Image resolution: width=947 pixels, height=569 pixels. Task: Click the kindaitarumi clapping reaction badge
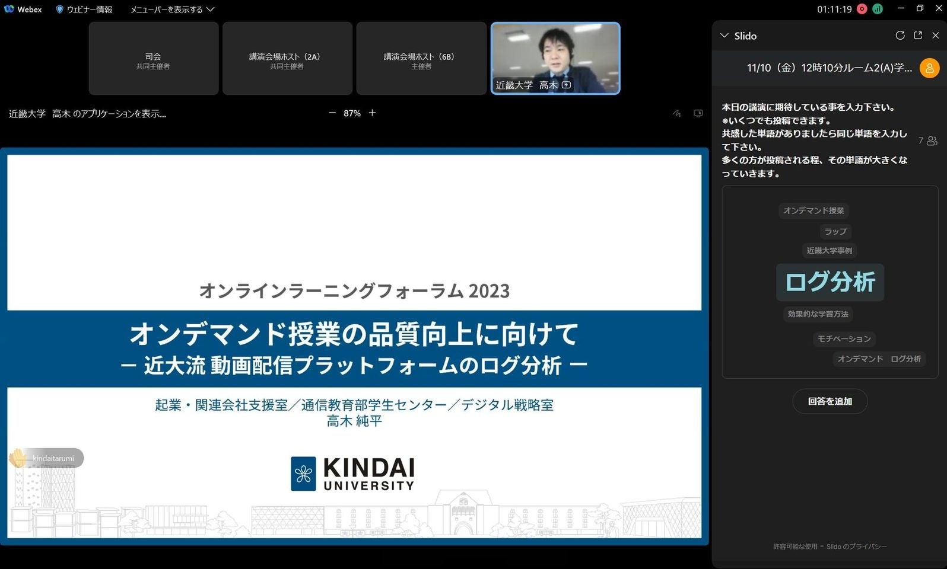pos(46,458)
